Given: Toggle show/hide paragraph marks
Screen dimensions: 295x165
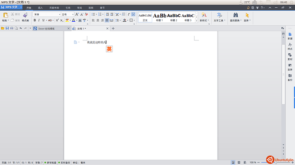Looking at the screenshot, I should tap(129, 14).
